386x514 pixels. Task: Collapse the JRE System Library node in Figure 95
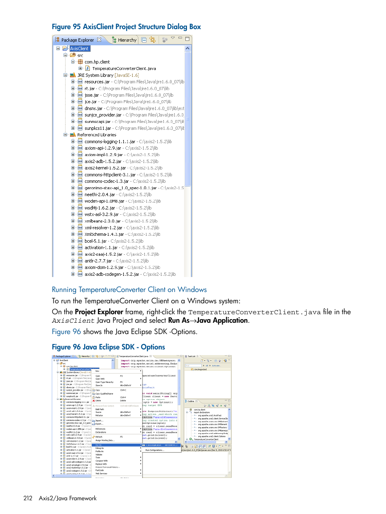point(66,75)
